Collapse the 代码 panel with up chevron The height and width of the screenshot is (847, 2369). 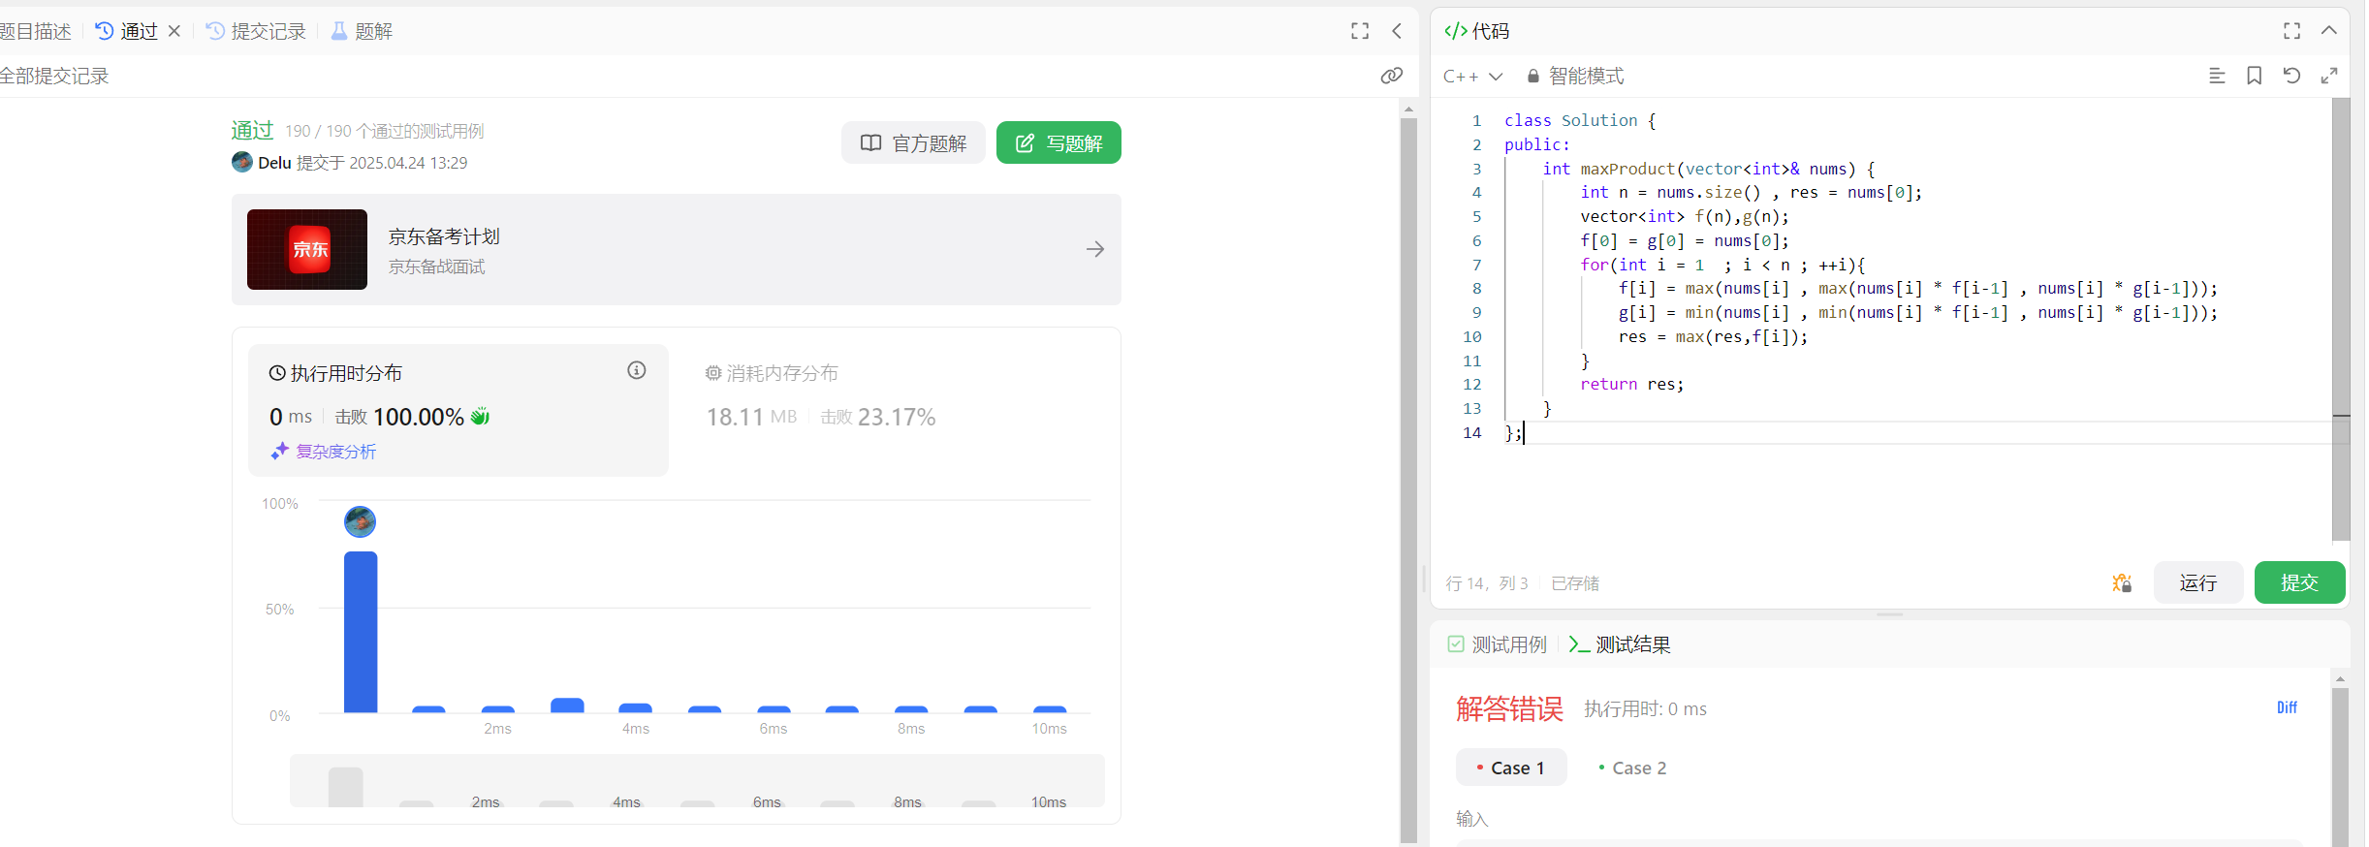tap(2329, 31)
